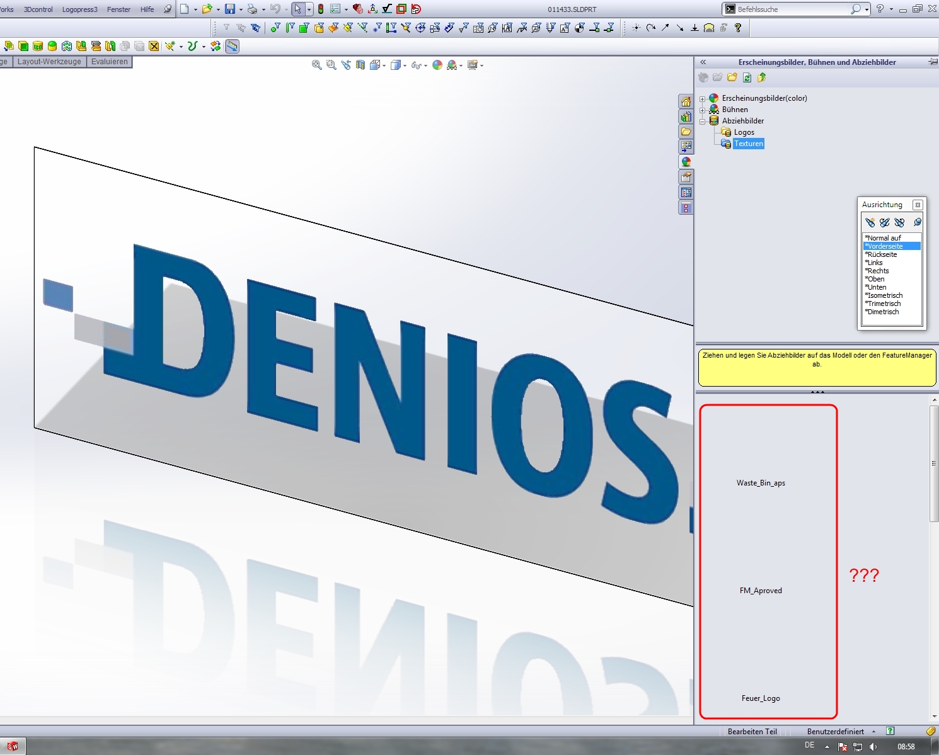Open the display style cube dropdown arrow
The width and height of the screenshot is (939, 755).
(x=405, y=65)
